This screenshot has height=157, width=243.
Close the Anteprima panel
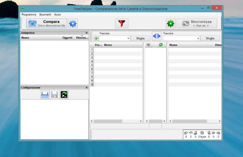tap(87, 33)
